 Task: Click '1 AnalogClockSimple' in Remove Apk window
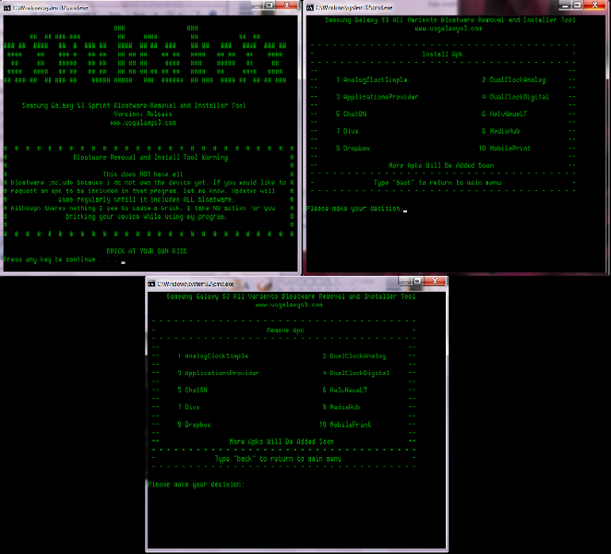click(213, 356)
